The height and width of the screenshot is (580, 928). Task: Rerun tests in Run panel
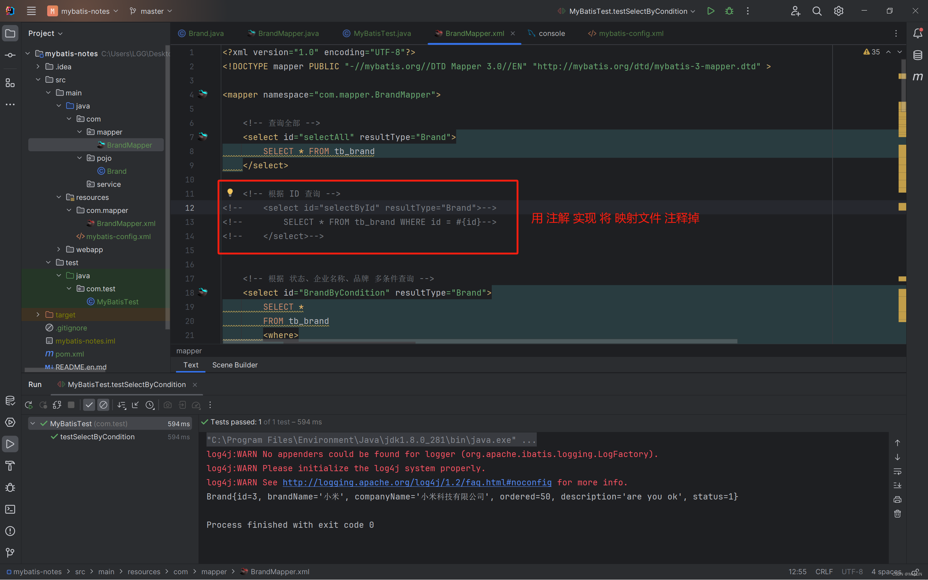click(x=29, y=405)
